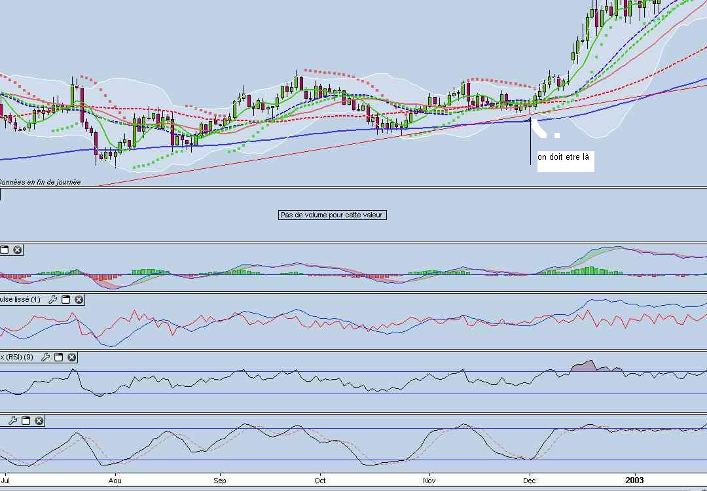
Task: Maximize the RSI (9) indicator panel
Action: [x=58, y=357]
